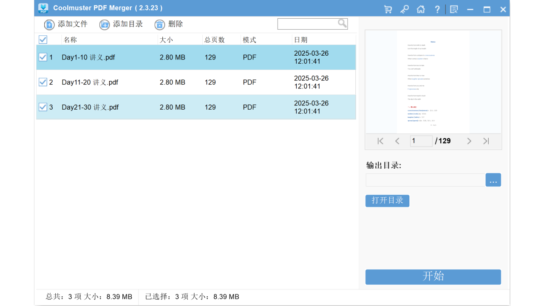The image size is (544, 306).
Task: Jump to last preview page
Action: pyautogui.click(x=486, y=141)
